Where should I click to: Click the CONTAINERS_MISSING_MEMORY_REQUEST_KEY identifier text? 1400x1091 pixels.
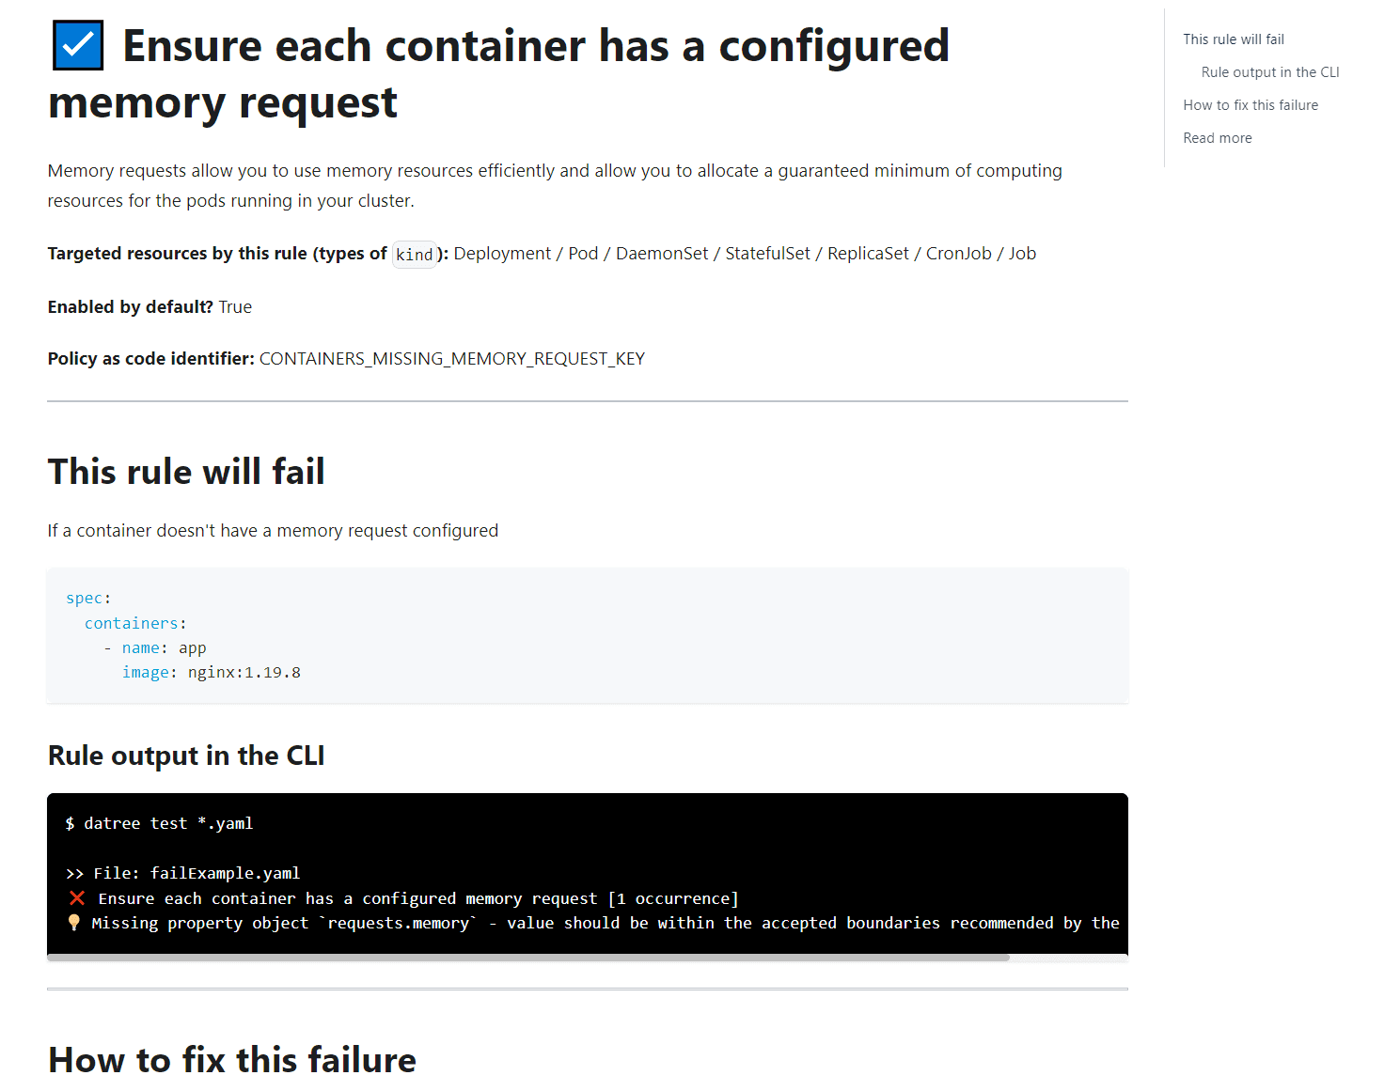pyautogui.click(x=451, y=359)
